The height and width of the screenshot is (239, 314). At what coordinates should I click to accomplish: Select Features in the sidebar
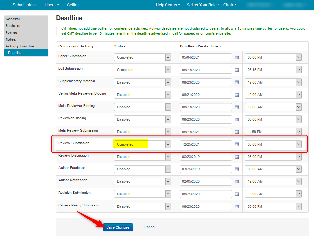[x=13, y=26]
